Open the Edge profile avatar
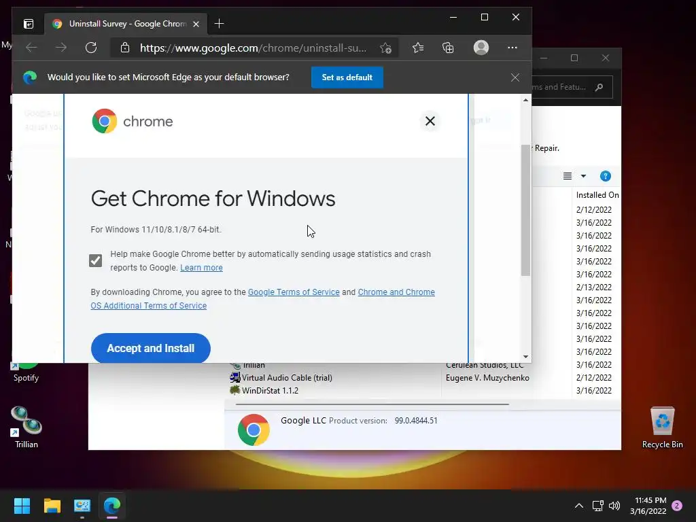Screen dimensions: 696x522 [x=481, y=48]
